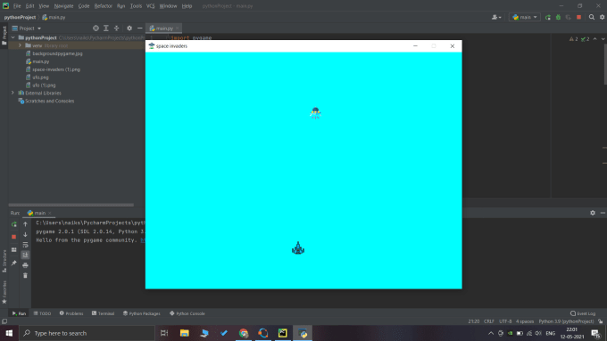Click the Python 3.9 interpreter status widget
This screenshot has width=607, height=341.
566,321
